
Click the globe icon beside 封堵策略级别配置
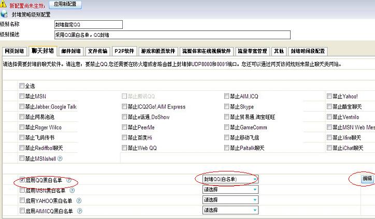pos(5,14)
